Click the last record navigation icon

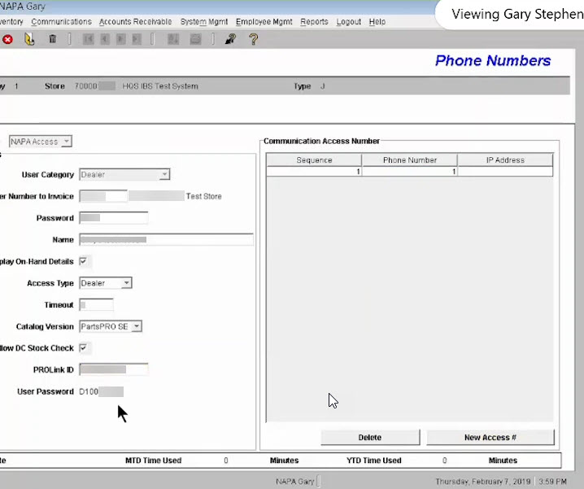137,39
